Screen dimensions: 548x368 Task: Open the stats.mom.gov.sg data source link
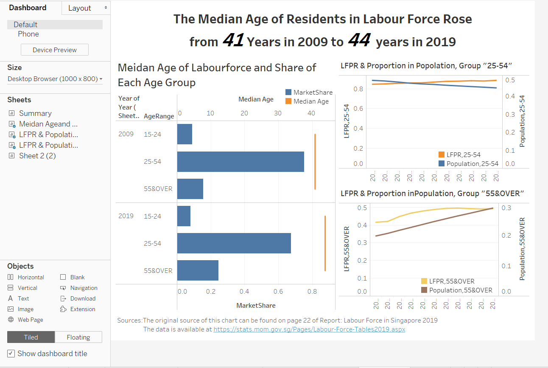[x=309, y=329]
